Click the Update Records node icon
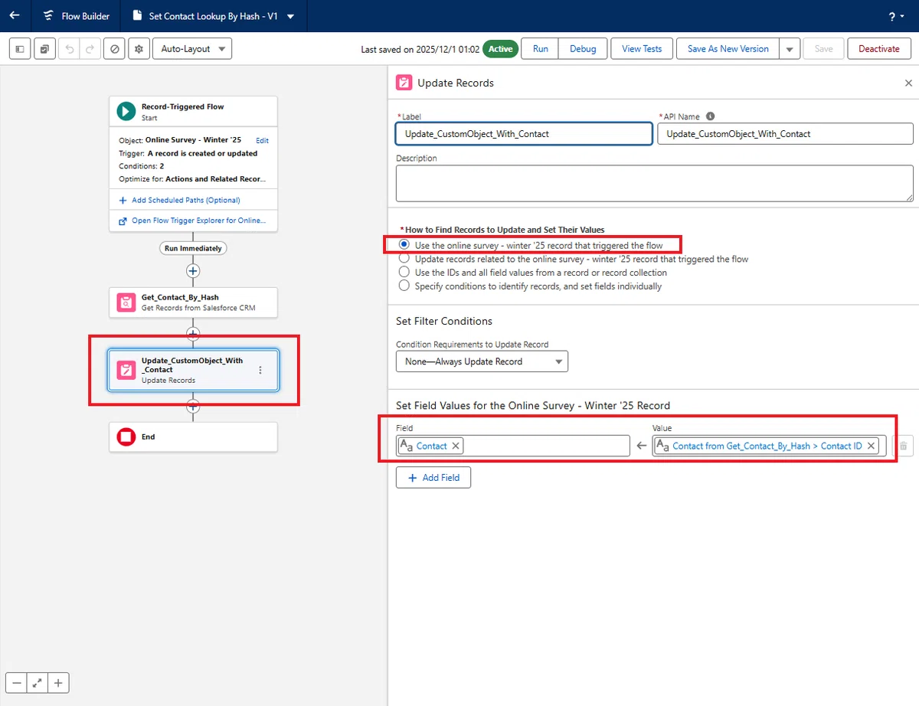 tap(126, 370)
